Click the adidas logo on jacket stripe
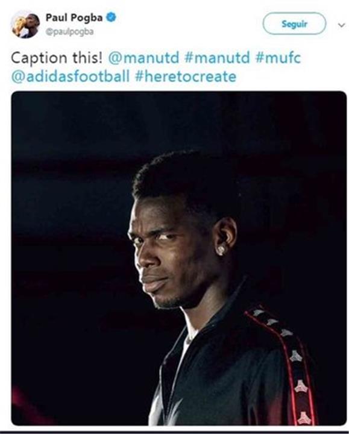 tap(301, 386)
